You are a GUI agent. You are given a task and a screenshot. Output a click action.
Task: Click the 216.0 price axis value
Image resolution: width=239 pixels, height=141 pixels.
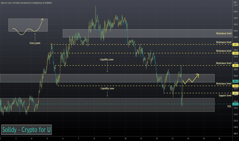click(x=235, y=108)
